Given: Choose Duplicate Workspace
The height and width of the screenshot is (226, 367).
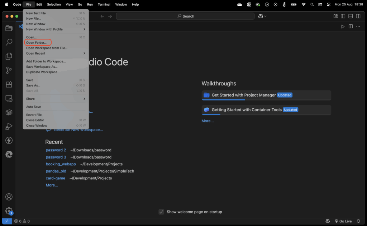Looking at the screenshot, I should point(56,72).
